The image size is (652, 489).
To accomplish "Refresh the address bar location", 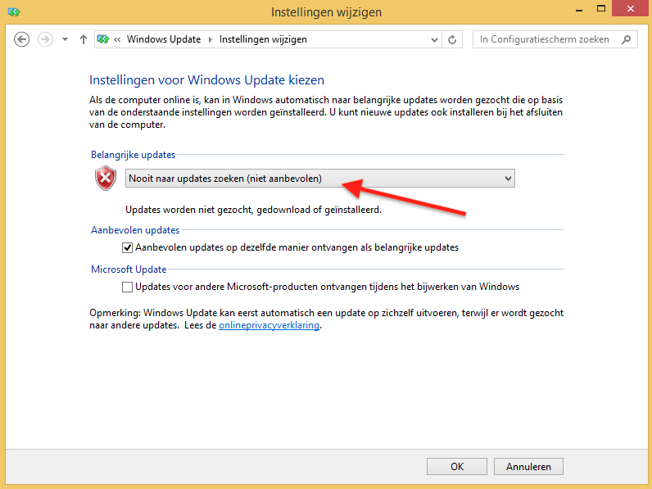I will click(x=453, y=39).
